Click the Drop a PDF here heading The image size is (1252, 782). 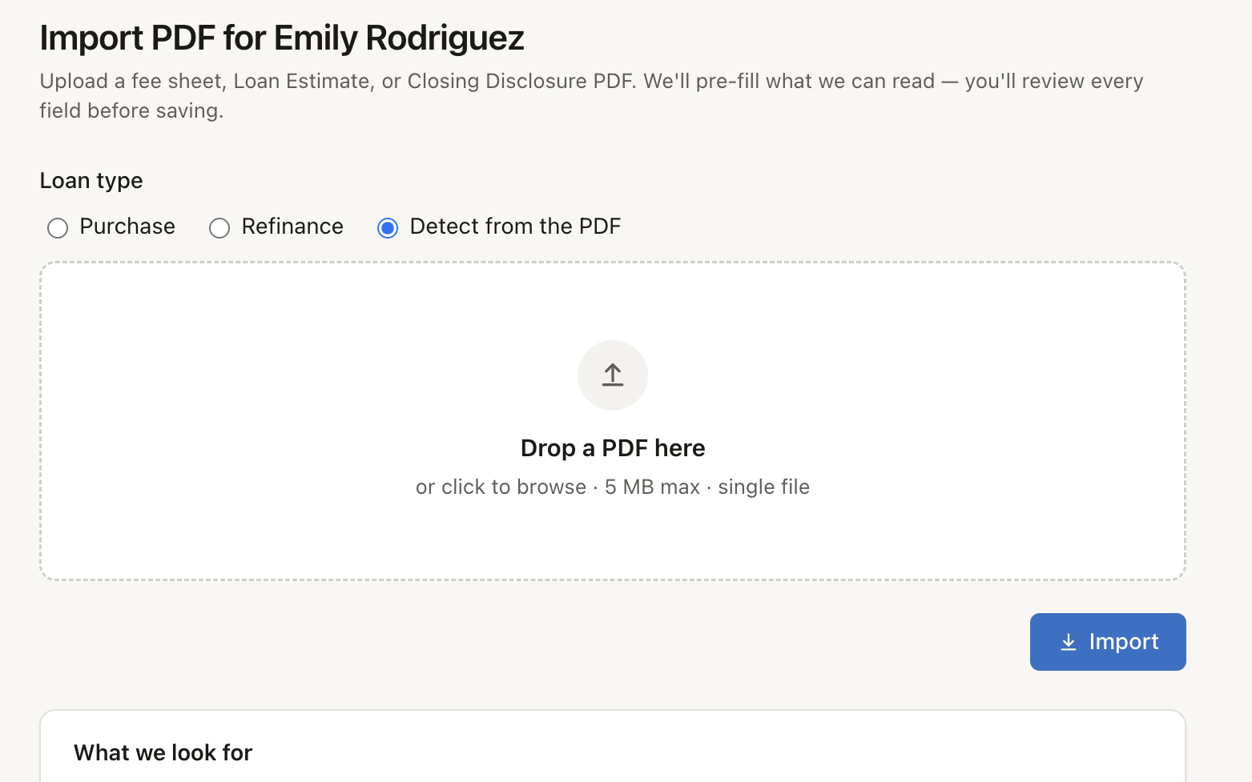click(613, 448)
